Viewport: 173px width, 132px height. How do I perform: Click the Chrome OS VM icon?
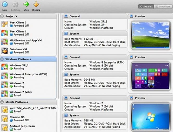coord(4,119)
